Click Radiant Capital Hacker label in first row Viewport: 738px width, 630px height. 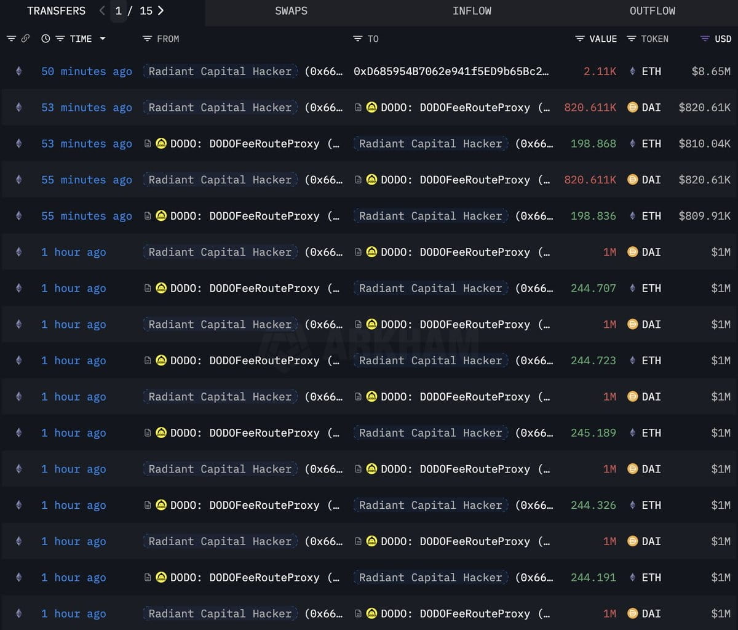pos(220,71)
